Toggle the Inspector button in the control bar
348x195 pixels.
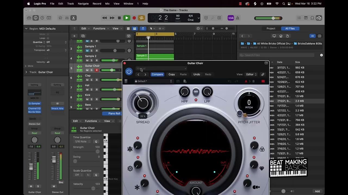(x=36, y=18)
